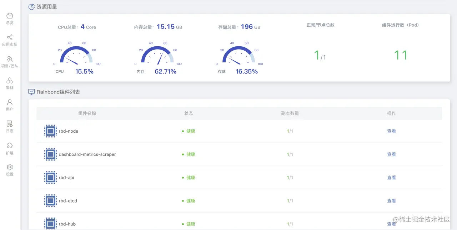Click the rbd-hub chip icon
The height and width of the screenshot is (230, 457).
pyautogui.click(x=50, y=224)
